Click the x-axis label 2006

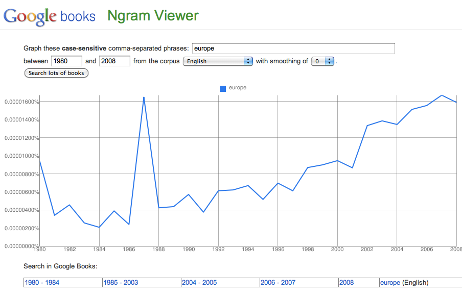point(427,249)
